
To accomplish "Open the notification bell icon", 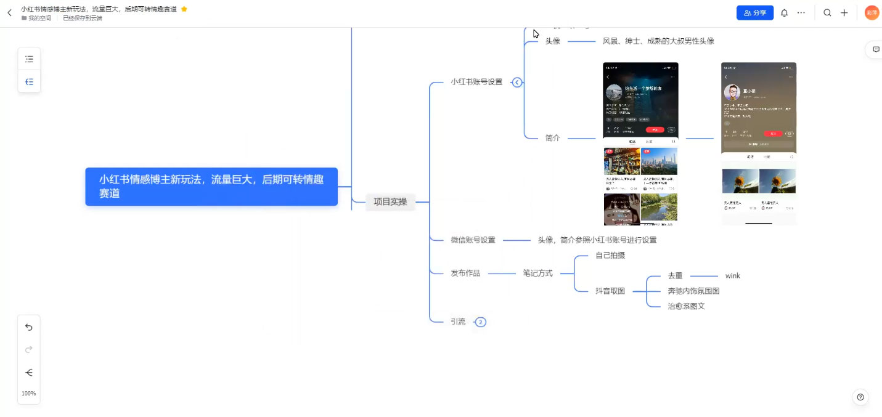I will 784,12.
